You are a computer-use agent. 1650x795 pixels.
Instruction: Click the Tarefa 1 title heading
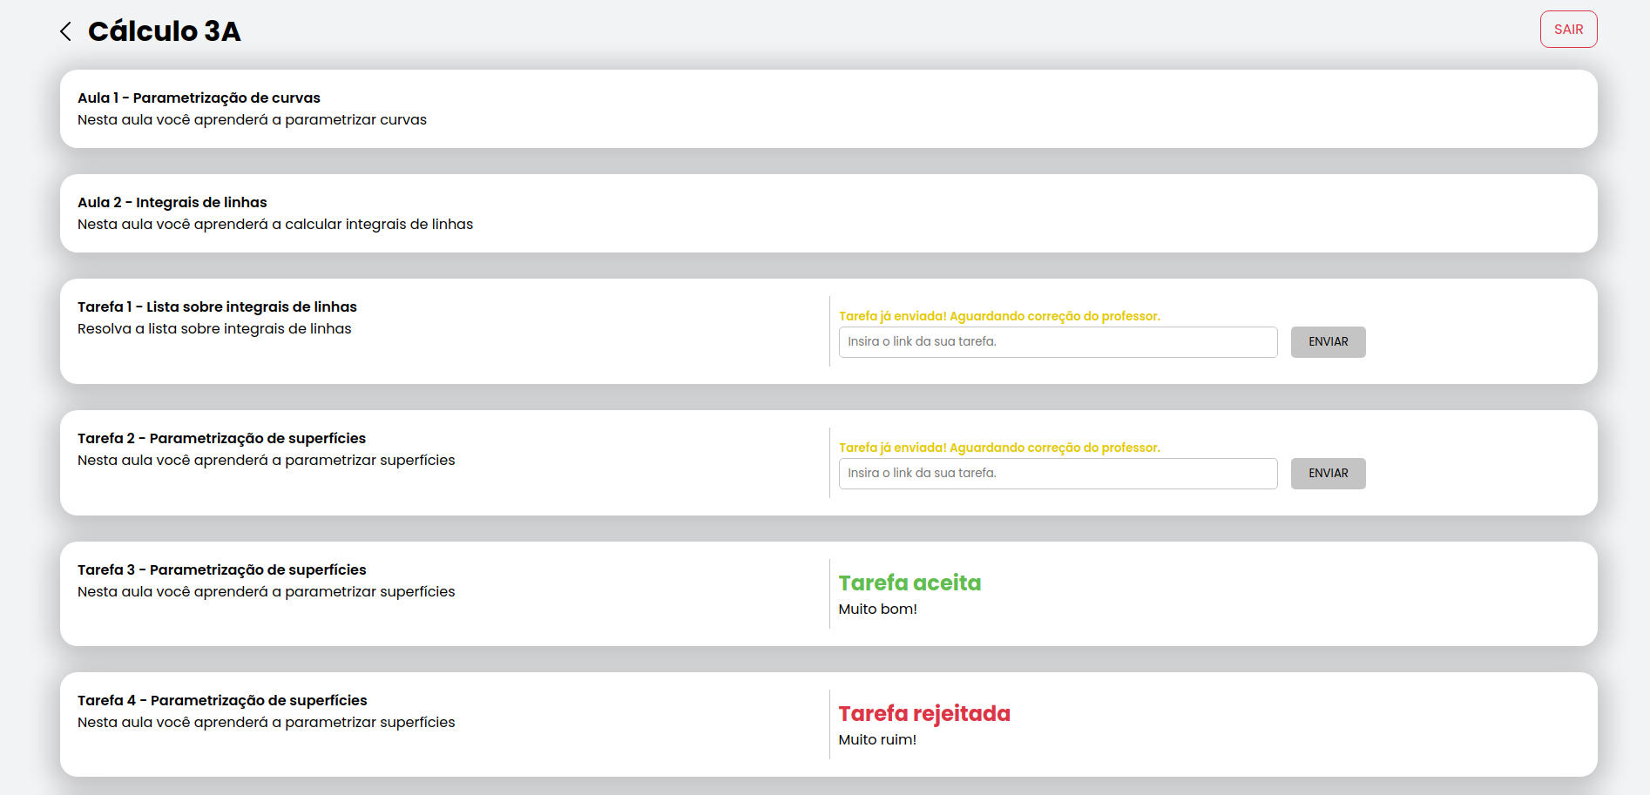pyautogui.click(x=217, y=307)
